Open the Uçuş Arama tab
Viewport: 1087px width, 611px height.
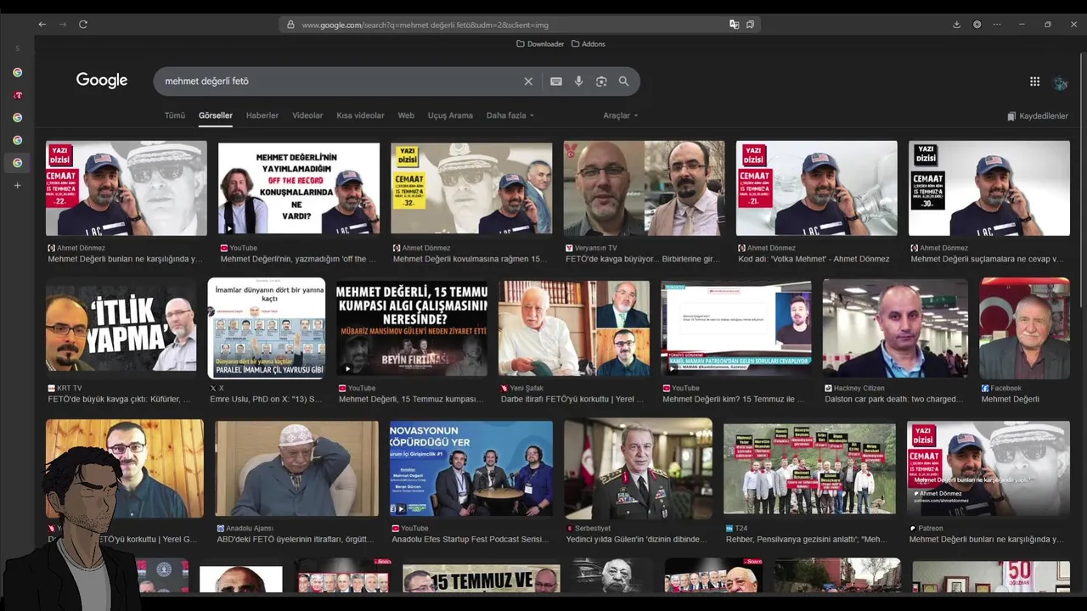[x=450, y=115]
